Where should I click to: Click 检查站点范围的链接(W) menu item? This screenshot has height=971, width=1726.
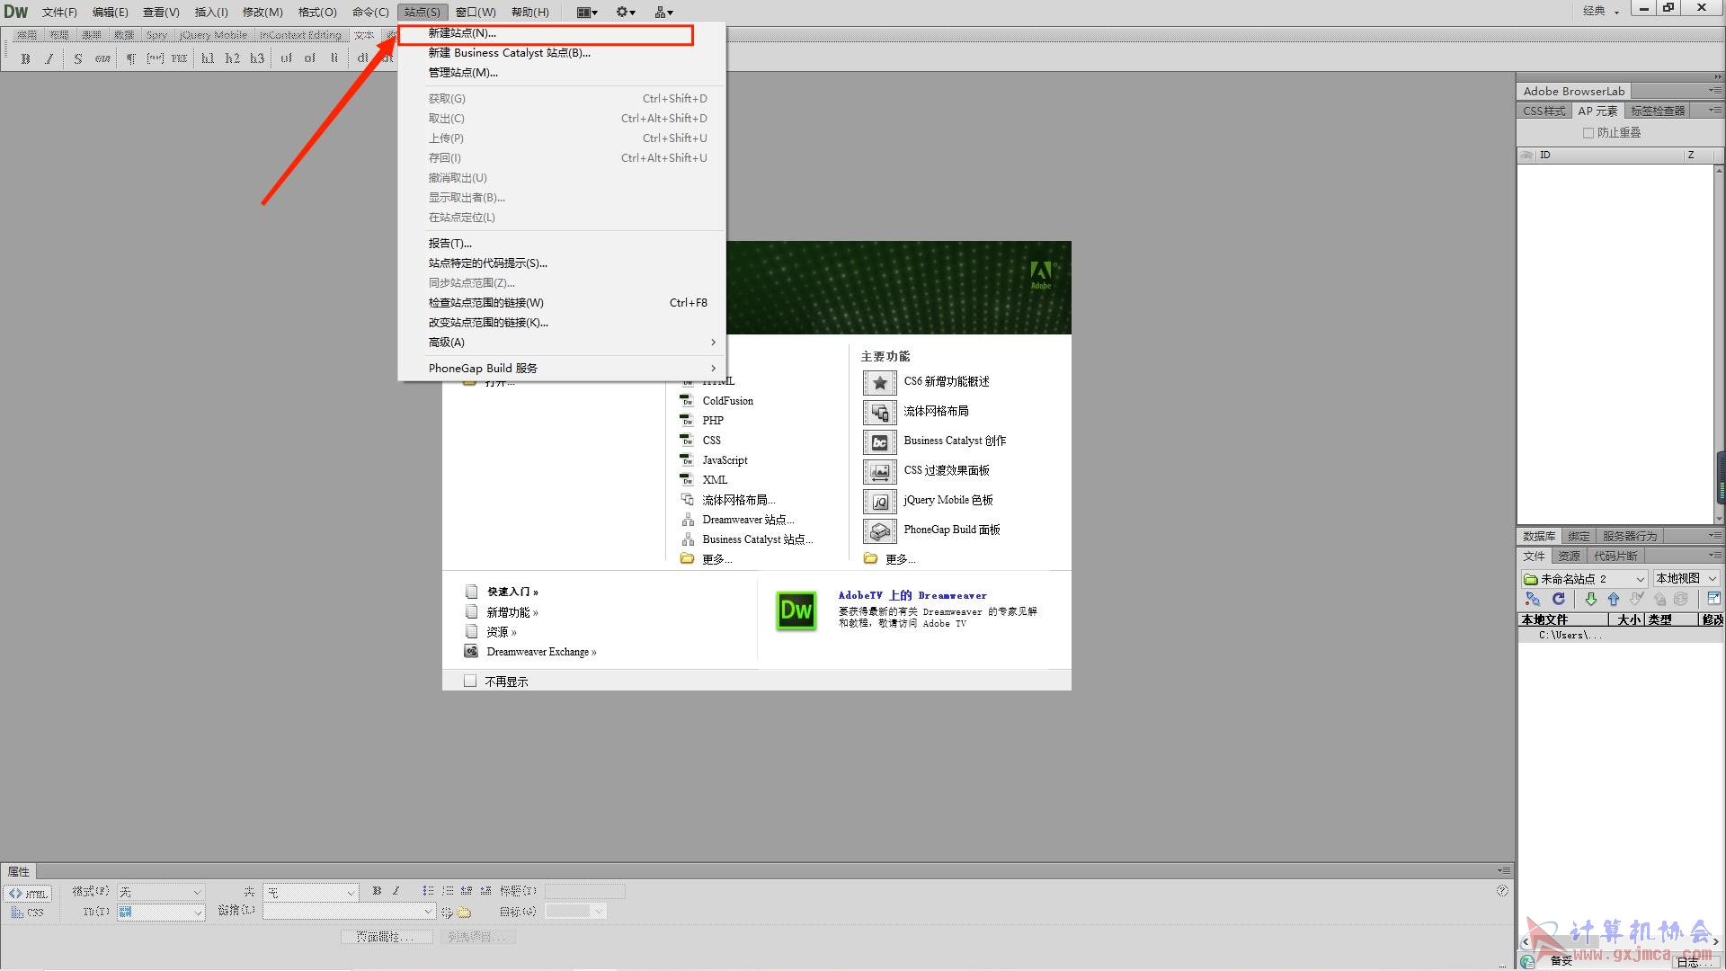tap(562, 303)
